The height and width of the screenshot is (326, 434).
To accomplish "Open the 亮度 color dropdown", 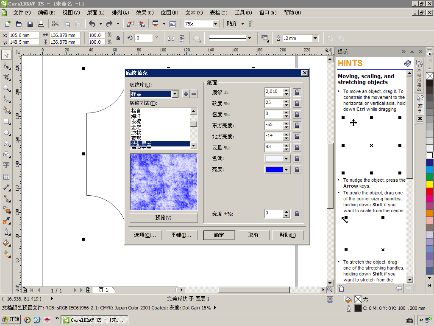I will click(x=287, y=170).
